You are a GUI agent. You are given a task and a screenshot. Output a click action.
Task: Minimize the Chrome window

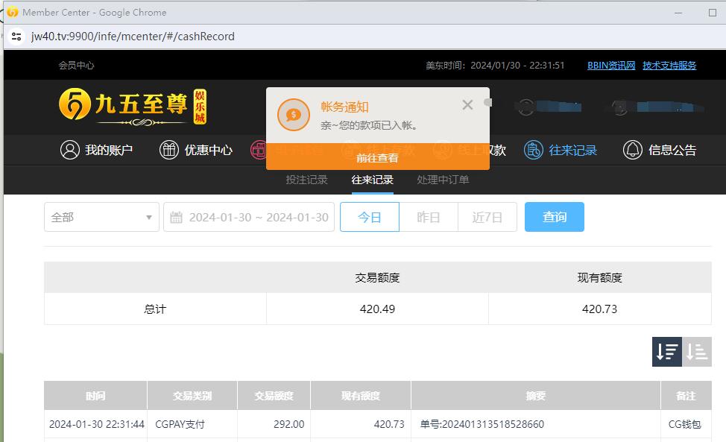click(x=678, y=13)
